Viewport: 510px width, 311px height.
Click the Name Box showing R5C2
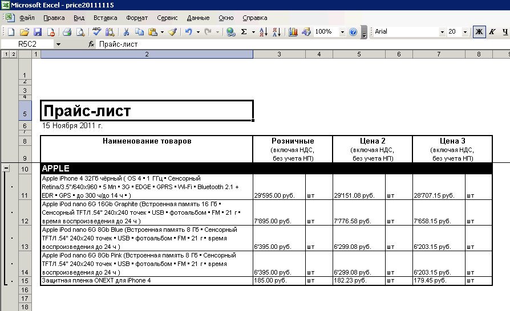pyautogui.click(x=27, y=44)
